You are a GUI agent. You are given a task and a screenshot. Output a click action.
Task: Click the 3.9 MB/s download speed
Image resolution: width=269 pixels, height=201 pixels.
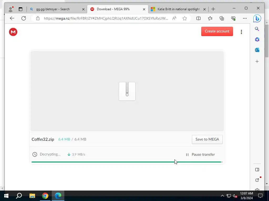pyautogui.click(x=79, y=154)
